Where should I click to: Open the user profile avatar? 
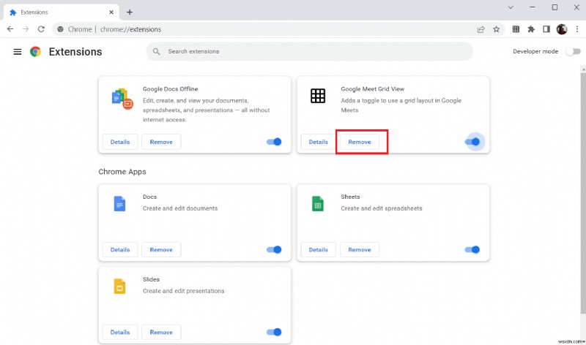(x=561, y=29)
